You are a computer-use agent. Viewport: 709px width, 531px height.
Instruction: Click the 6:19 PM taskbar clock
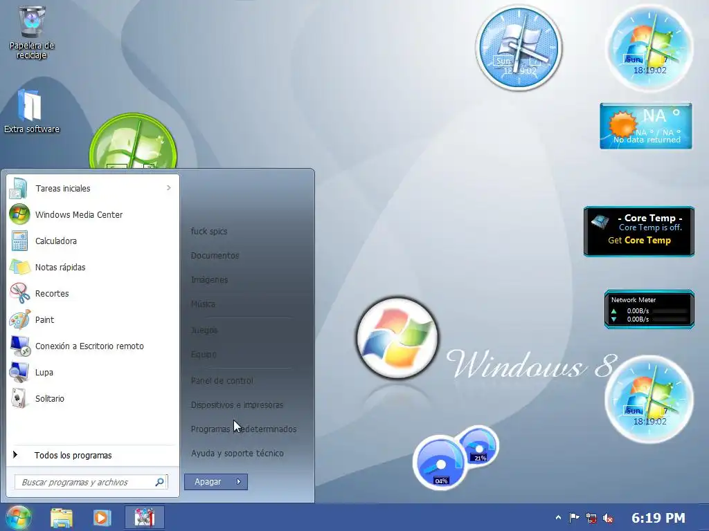click(658, 518)
